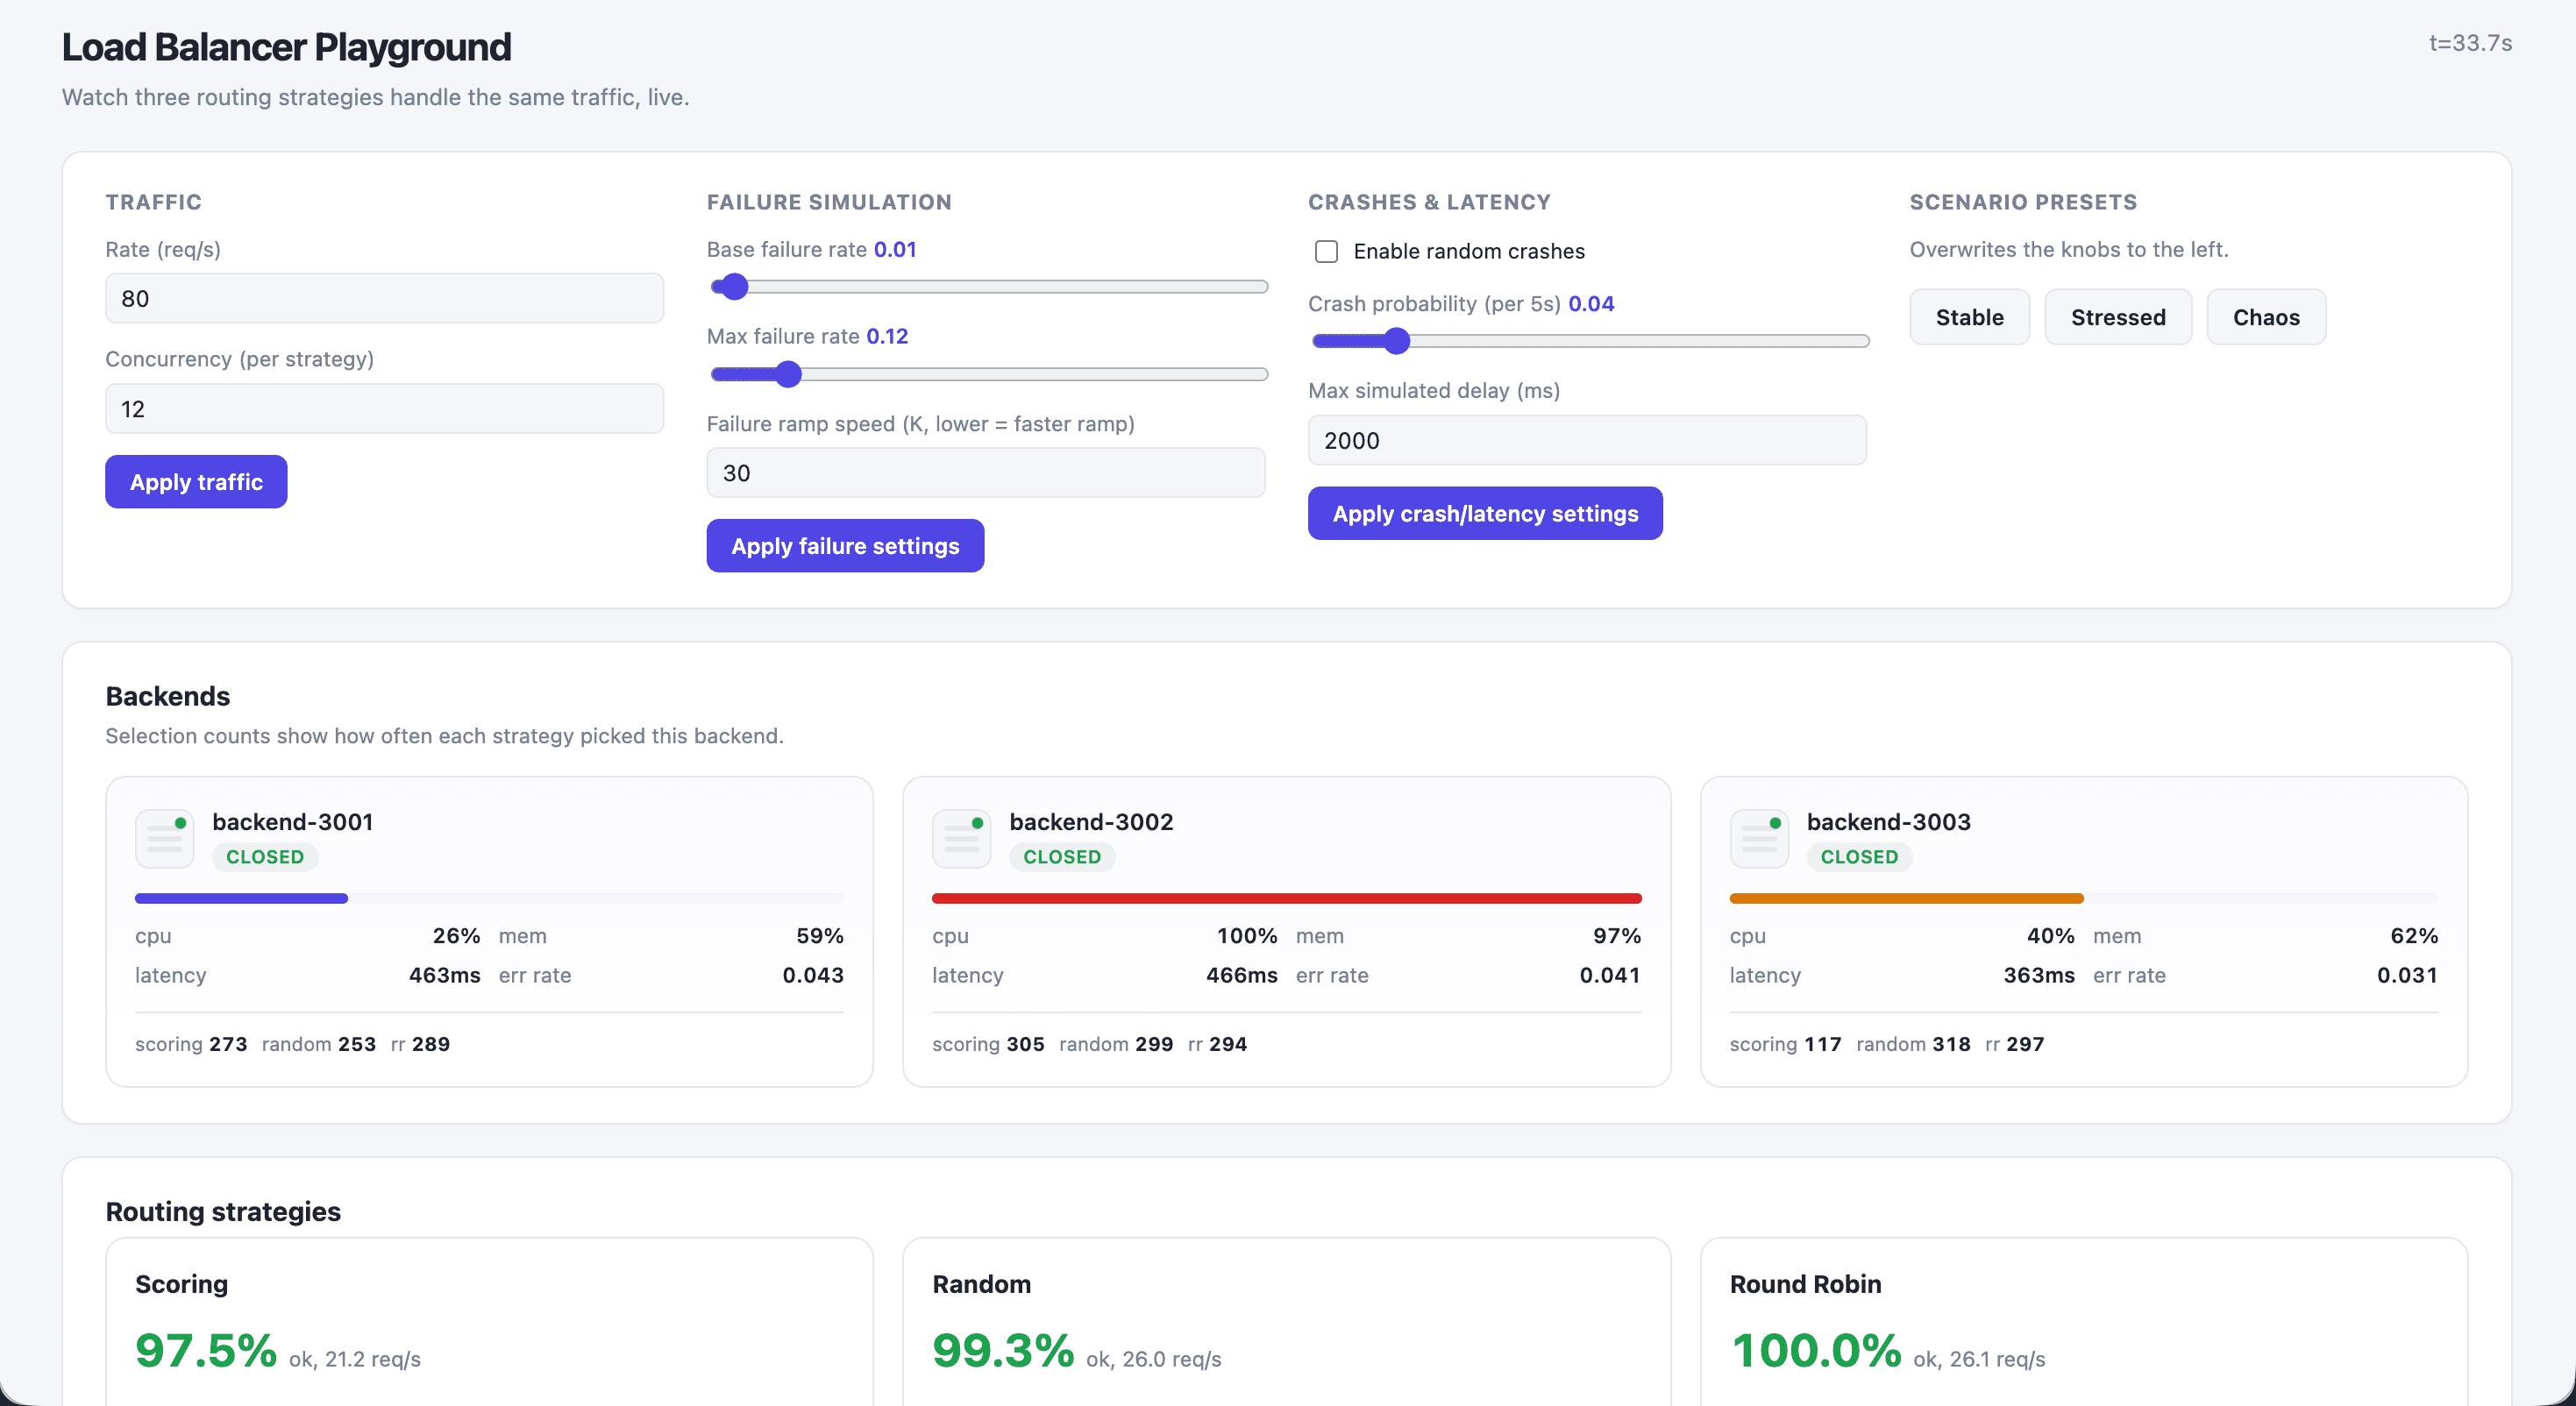The height and width of the screenshot is (1406, 2576).
Task: Adjust the Crash probability slider
Action: tap(1590, 341)
